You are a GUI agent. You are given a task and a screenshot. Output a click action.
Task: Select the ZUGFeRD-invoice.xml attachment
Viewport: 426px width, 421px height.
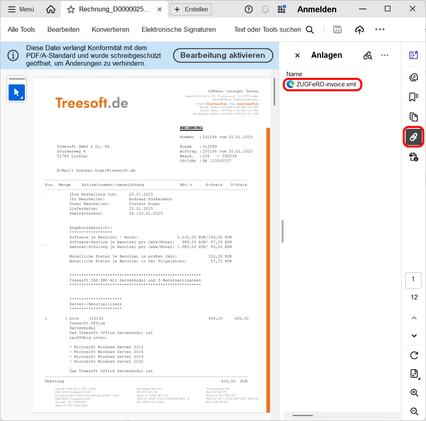pos(326,84)
